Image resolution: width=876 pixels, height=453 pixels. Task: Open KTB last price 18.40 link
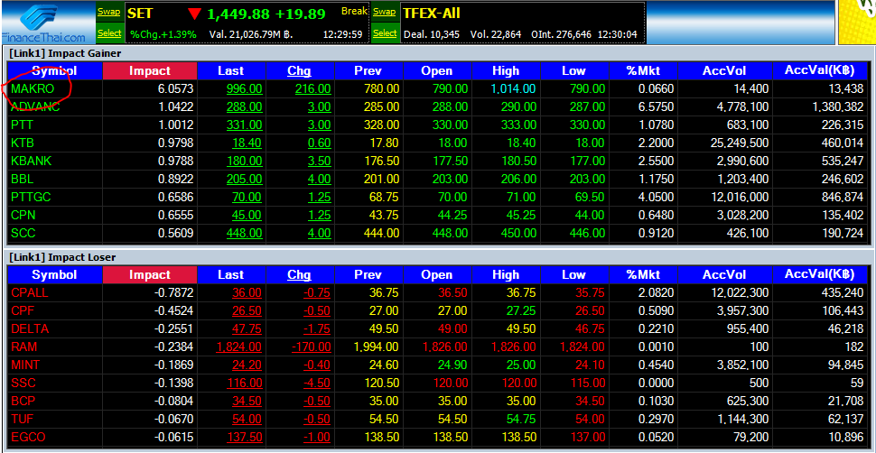[x=247, y=143]
